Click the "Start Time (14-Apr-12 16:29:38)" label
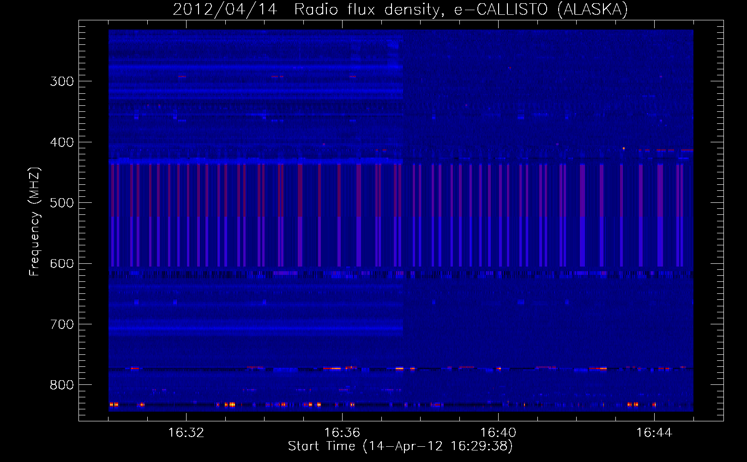This screenshot has height=462, width=747. (400, 446)
